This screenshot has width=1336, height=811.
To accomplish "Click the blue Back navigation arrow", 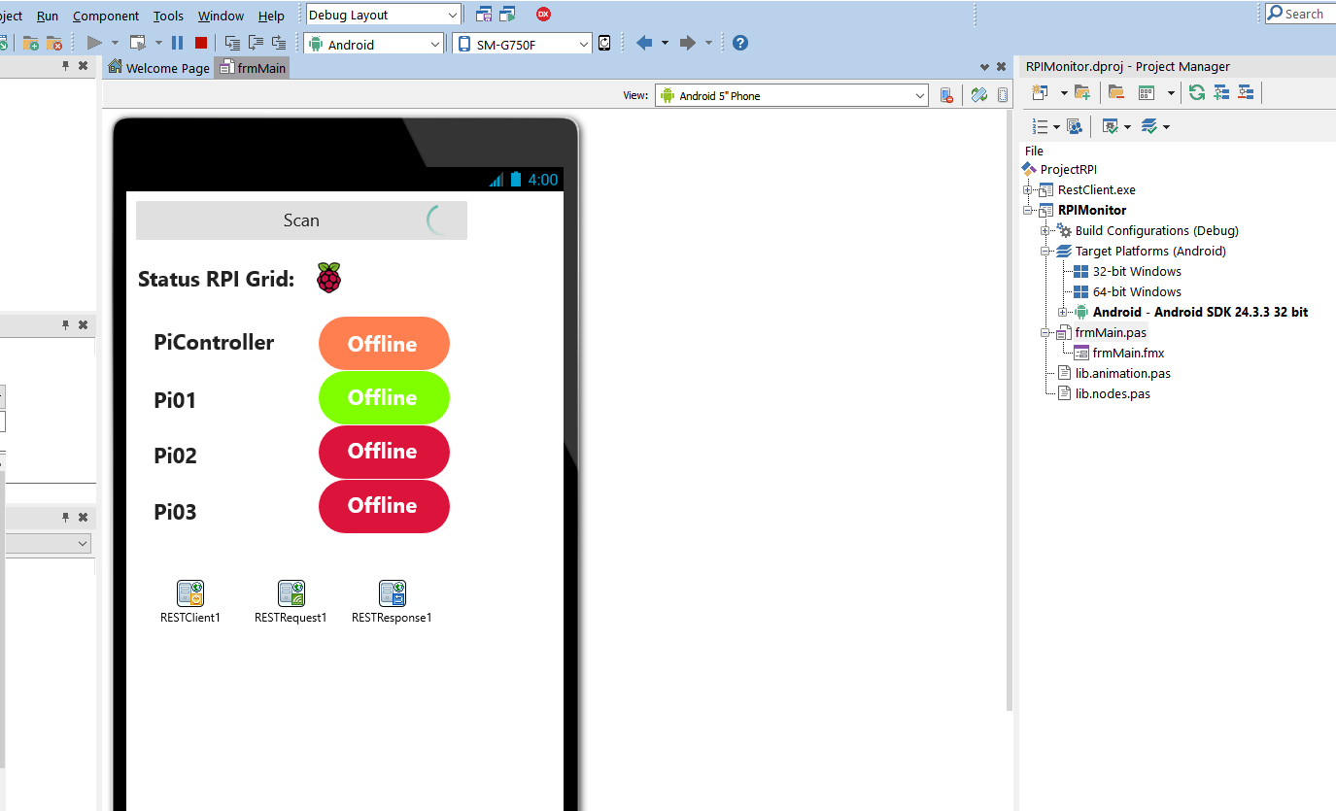I will [x=643, y=43].
